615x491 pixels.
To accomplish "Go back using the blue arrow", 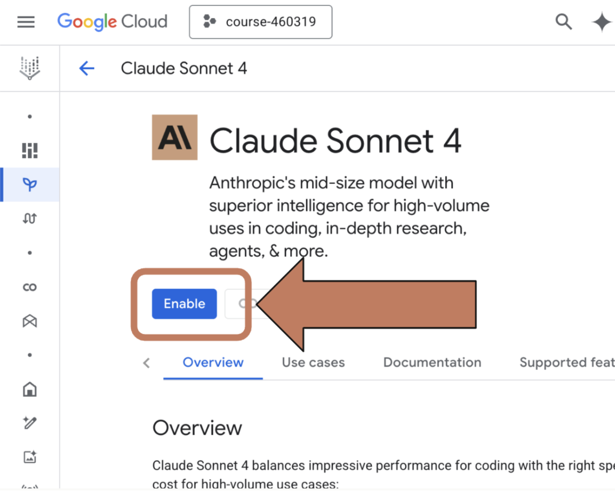I will pyautogui.click(x=86, y=68).
